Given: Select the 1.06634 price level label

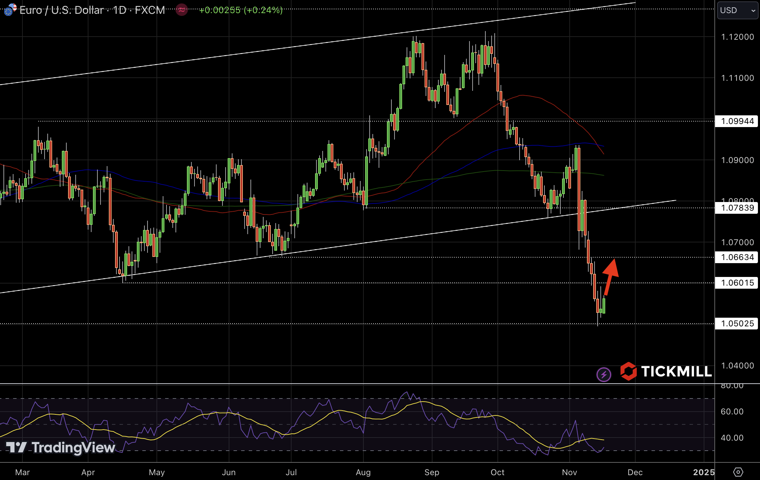Looking at the screenshot, I should tap(737, 257).
